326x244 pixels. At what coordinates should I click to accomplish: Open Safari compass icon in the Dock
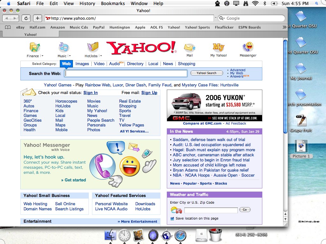[180, 235]
